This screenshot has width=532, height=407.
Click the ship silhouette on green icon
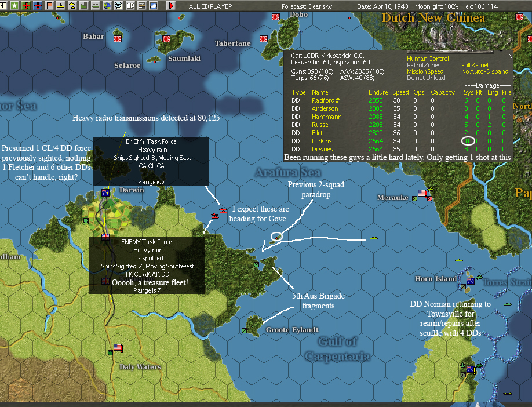(96, 5)
